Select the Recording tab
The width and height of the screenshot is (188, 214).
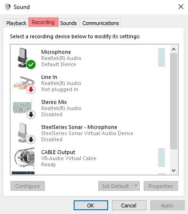click(x=43, y=22)
